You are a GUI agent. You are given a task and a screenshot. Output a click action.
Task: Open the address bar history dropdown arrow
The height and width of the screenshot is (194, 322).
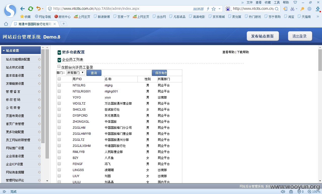coord(220,9)
